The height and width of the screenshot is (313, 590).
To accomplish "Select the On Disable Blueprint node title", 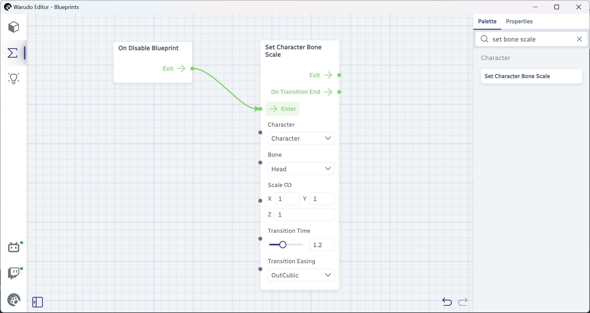I will pyautogui.click(x=148, y=48).
